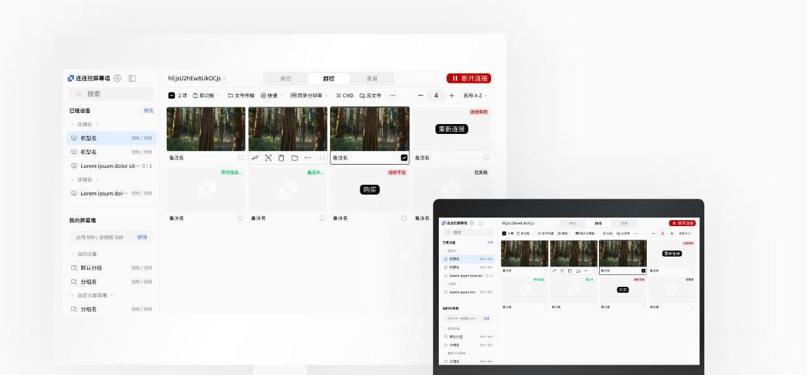
Task: Select 分组名 row under 自定义屏幕墙
Action: [x=111, y=309]
